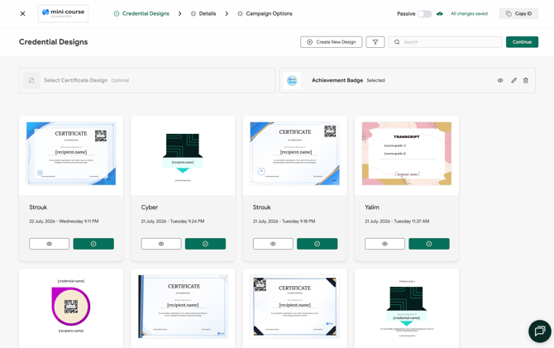Click the search magnifier icon
The image size is (554, 348).
[x=397, y=42]
